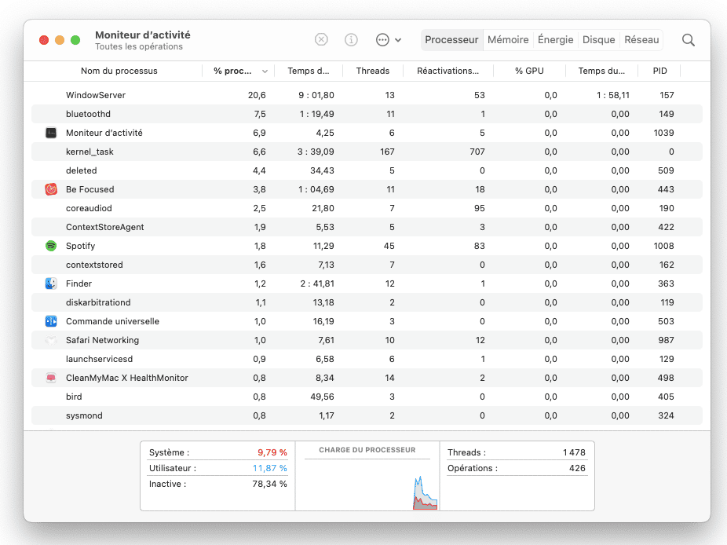727x545 pixels.
Task: Click the CleanMyMac X HealthMonitor icon
Action: pos(51,378)
